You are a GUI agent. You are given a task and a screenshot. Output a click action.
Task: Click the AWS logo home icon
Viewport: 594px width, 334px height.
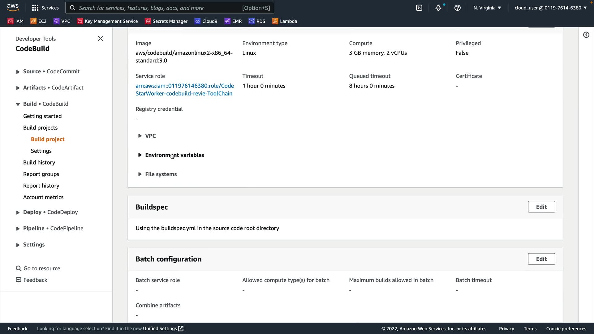pyautogui.click(x=13, y=7)
